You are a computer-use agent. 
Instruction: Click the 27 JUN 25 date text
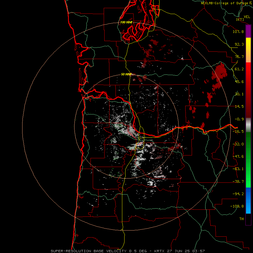[x=178, y=251]
